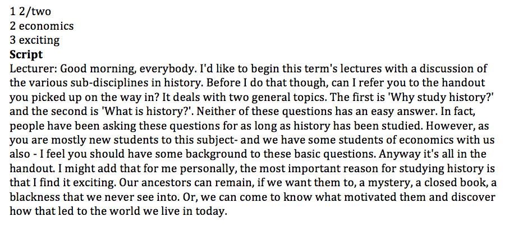The image size is (509, 230).
Task: Click the word 'economics' in answer two
Action: (x=46, y=26)
